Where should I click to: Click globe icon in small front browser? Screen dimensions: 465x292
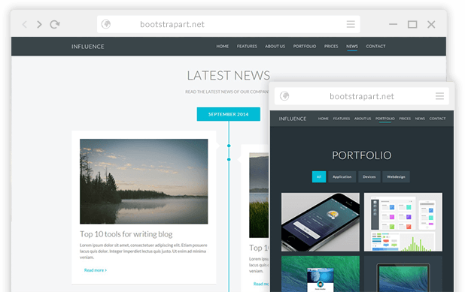(284, 96)
